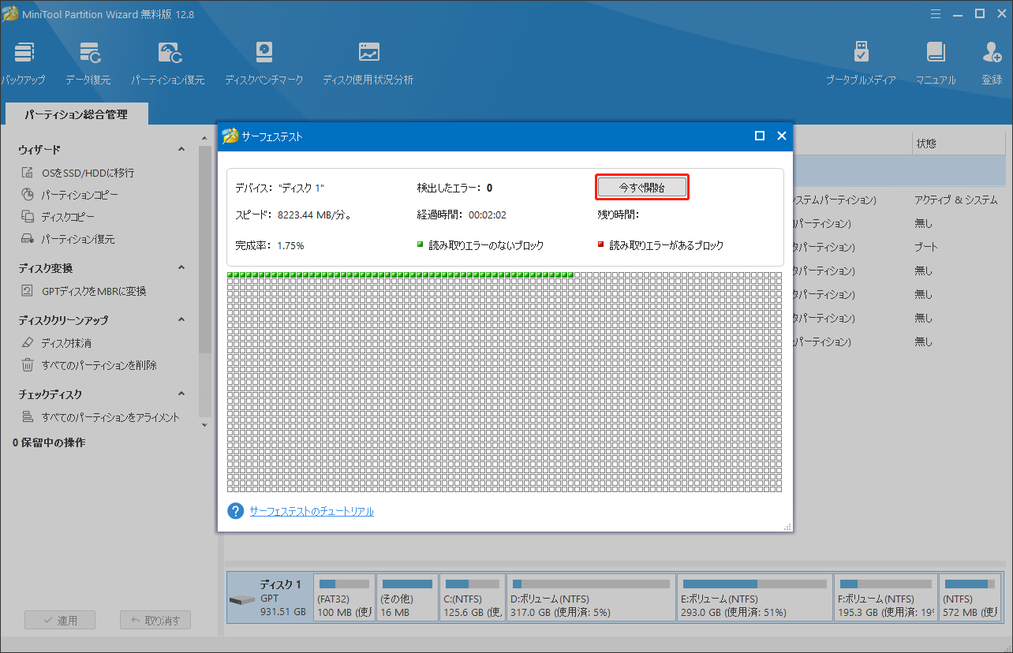Click the MiniTool app logo in title bar
The image size is (1013, 653).
point(9,14)
